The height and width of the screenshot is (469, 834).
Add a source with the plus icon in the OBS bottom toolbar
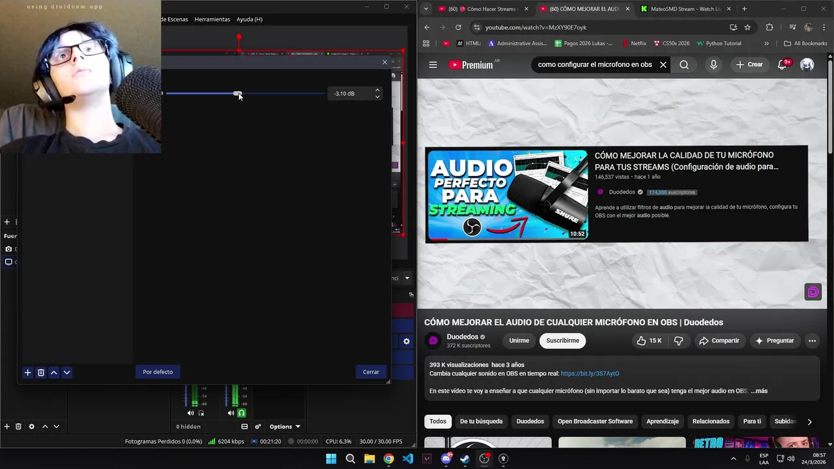point(7,427)
